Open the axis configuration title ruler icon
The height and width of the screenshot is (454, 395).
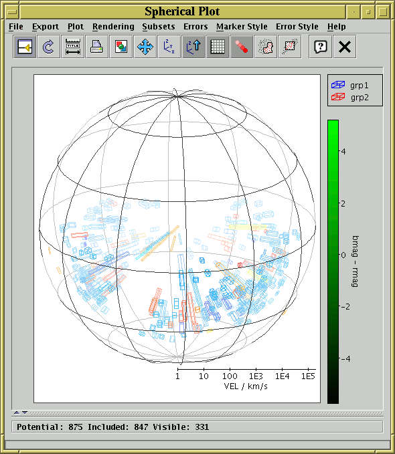73,47
